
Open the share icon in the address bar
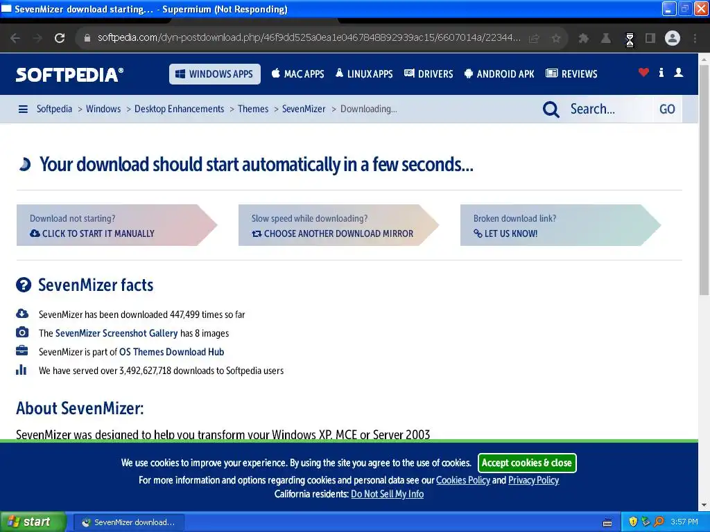click(535, 39)
